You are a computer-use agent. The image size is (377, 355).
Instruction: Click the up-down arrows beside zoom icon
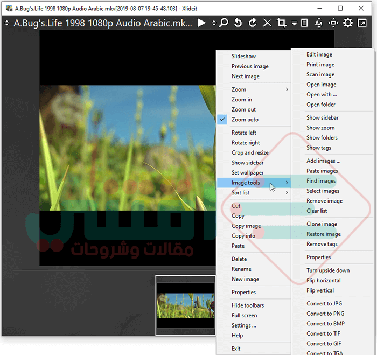click(x=214, y=23)
